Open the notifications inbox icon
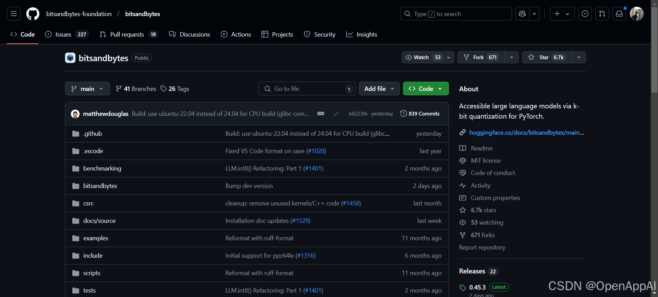Screen dimensions: 658x297 tap(619, 14)
